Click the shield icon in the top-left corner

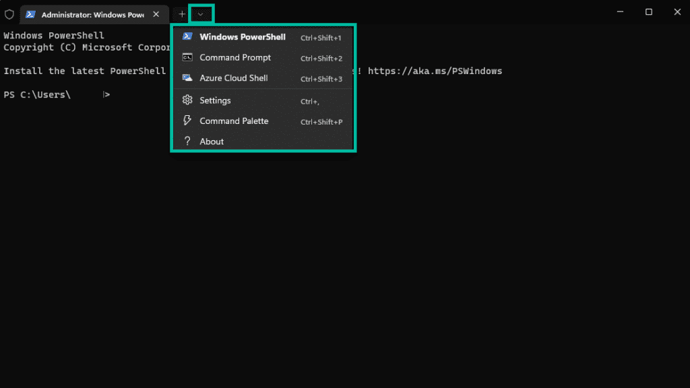(x=9, y=13)
